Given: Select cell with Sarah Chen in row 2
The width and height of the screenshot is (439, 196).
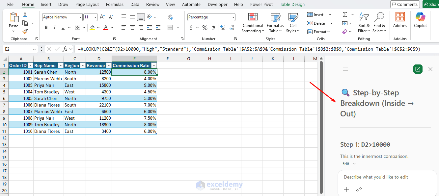Looking at the screenshot, I should [x=48, y=72].
